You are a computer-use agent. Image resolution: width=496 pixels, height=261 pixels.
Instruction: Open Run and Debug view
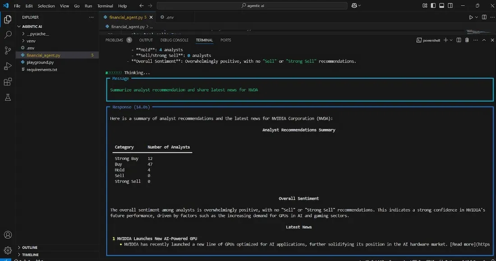point(8,66)
